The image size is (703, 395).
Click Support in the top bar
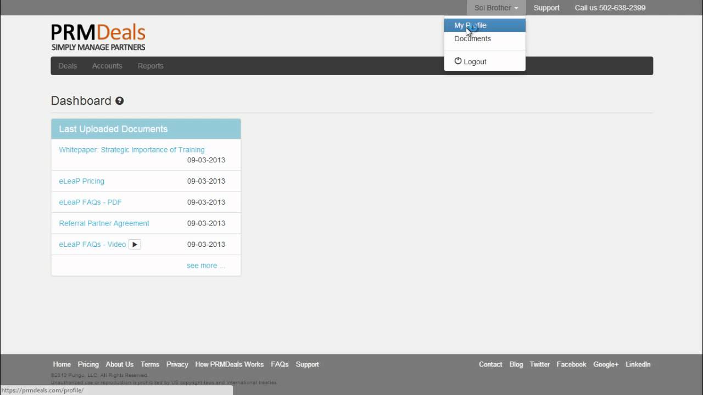[546, 8]
